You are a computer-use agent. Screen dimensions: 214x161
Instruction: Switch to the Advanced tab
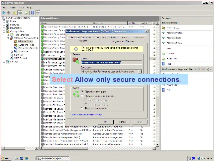[139, 37]
